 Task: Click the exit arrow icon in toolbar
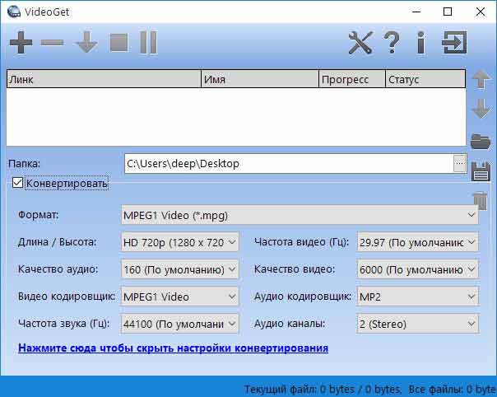(x=454, y=43)
